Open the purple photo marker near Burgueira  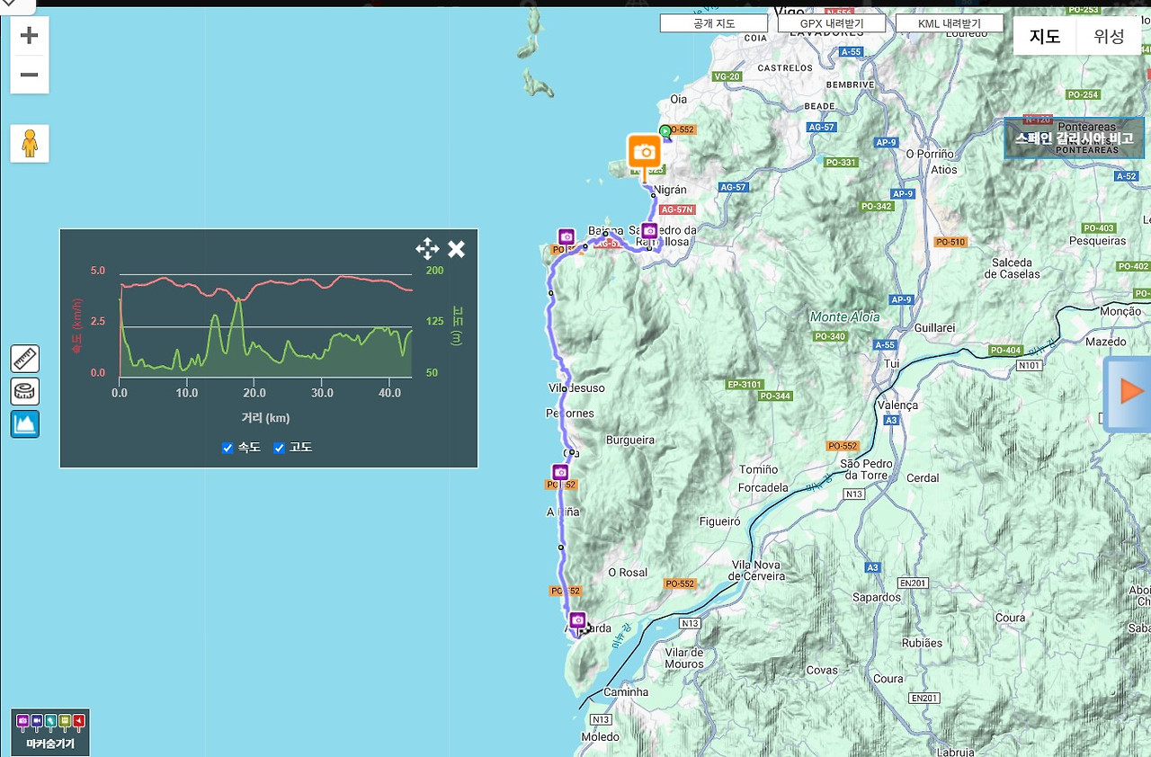pos(560,473)
